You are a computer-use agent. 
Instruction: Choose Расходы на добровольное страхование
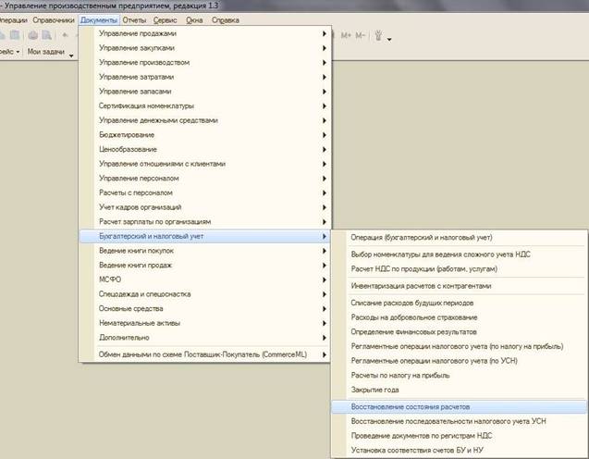(460, 317)
